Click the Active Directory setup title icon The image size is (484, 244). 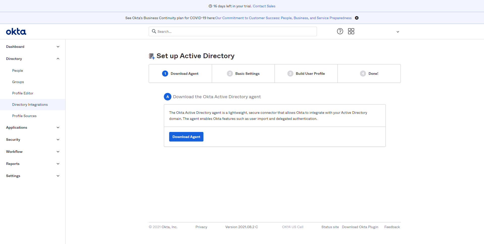[152, 56]
